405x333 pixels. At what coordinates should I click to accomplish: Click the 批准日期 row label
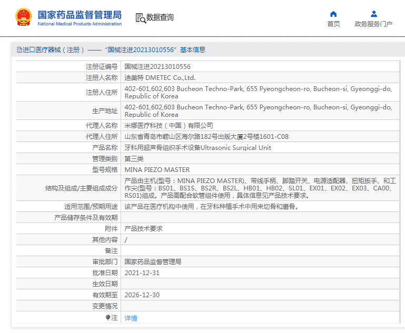[x=105, y=273]
